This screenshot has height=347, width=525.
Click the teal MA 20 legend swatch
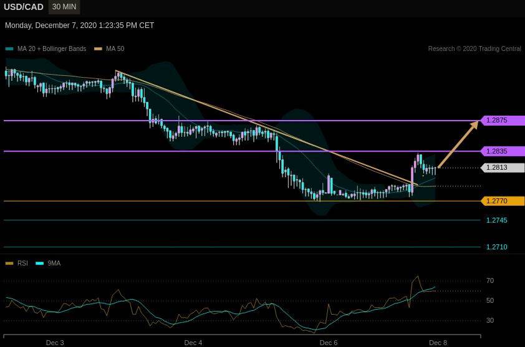(10, 49)
